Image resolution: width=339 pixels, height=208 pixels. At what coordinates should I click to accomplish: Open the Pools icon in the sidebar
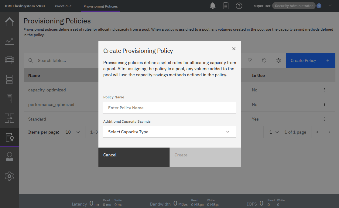click(9, 60)
